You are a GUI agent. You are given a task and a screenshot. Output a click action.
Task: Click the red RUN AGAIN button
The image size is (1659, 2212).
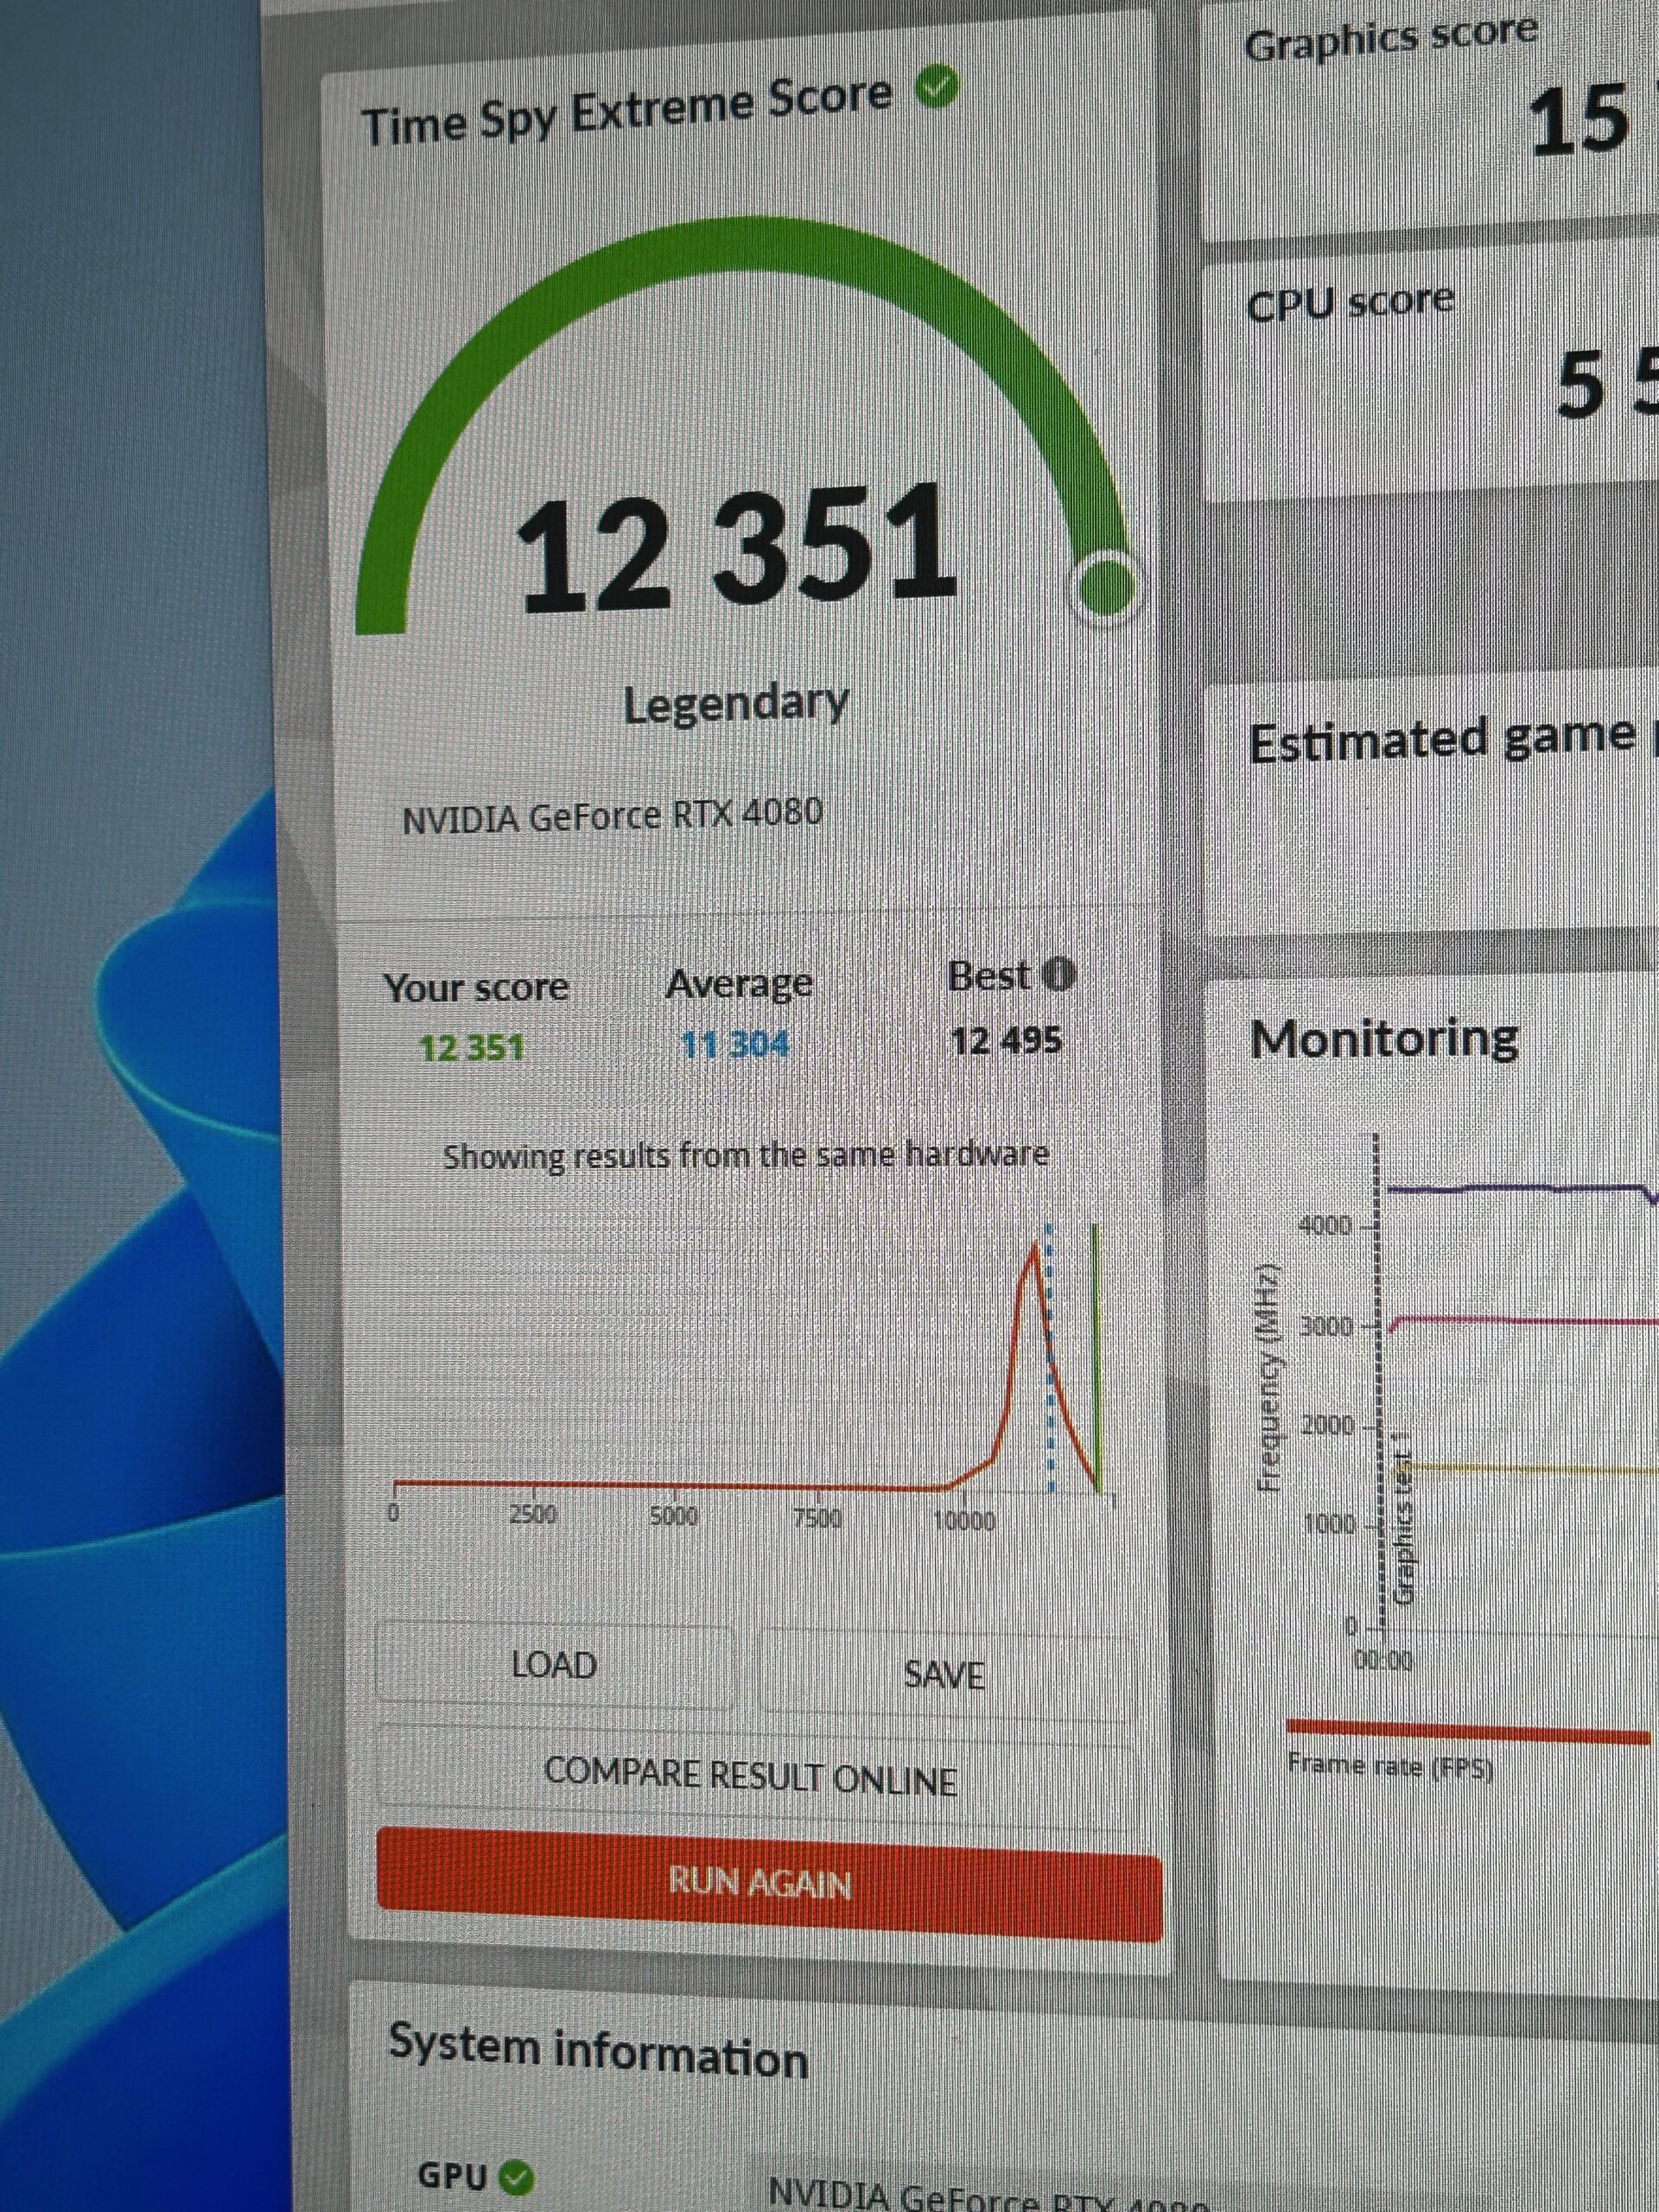pos(768,1883)
